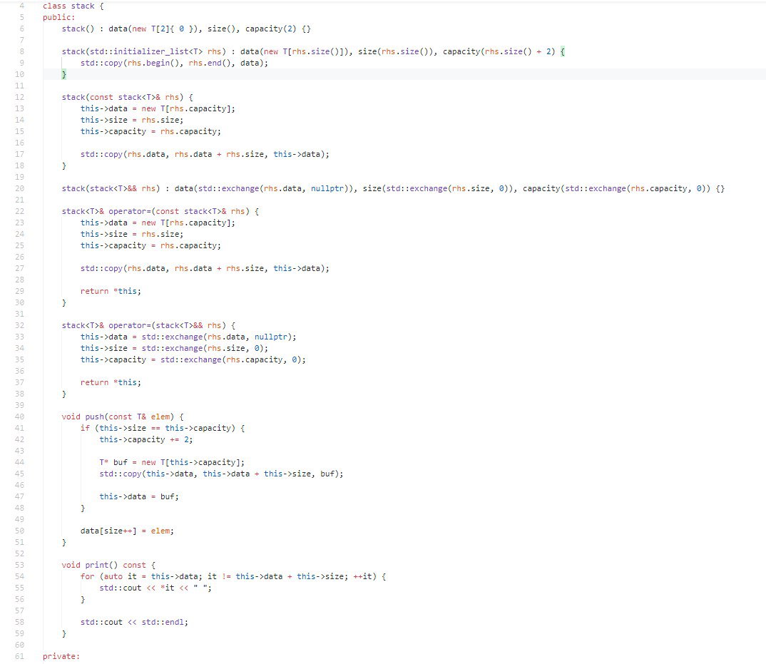Click line number 20 in the gutter
The image size is (766, 664).
[19, 188]
